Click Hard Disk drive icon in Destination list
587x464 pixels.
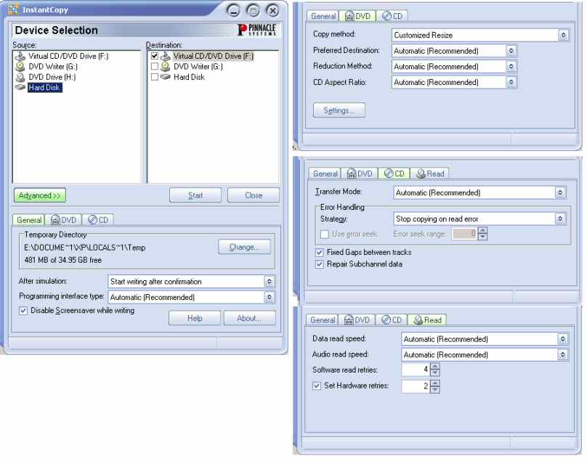165,77
